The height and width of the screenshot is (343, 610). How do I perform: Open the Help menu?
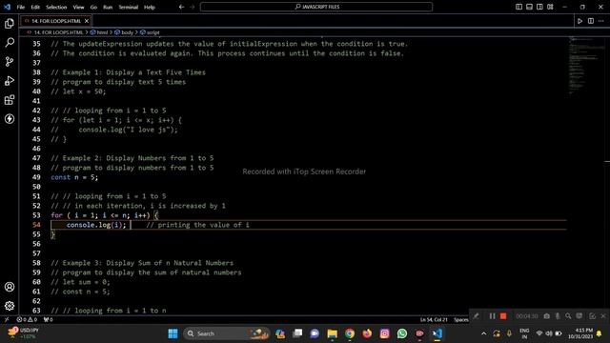150,7
